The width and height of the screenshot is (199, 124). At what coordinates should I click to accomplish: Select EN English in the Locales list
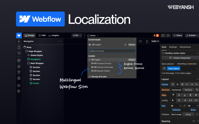[112, 60]
